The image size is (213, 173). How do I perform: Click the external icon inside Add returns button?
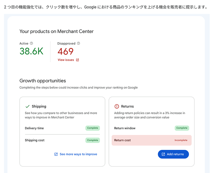tap(163, 154)
